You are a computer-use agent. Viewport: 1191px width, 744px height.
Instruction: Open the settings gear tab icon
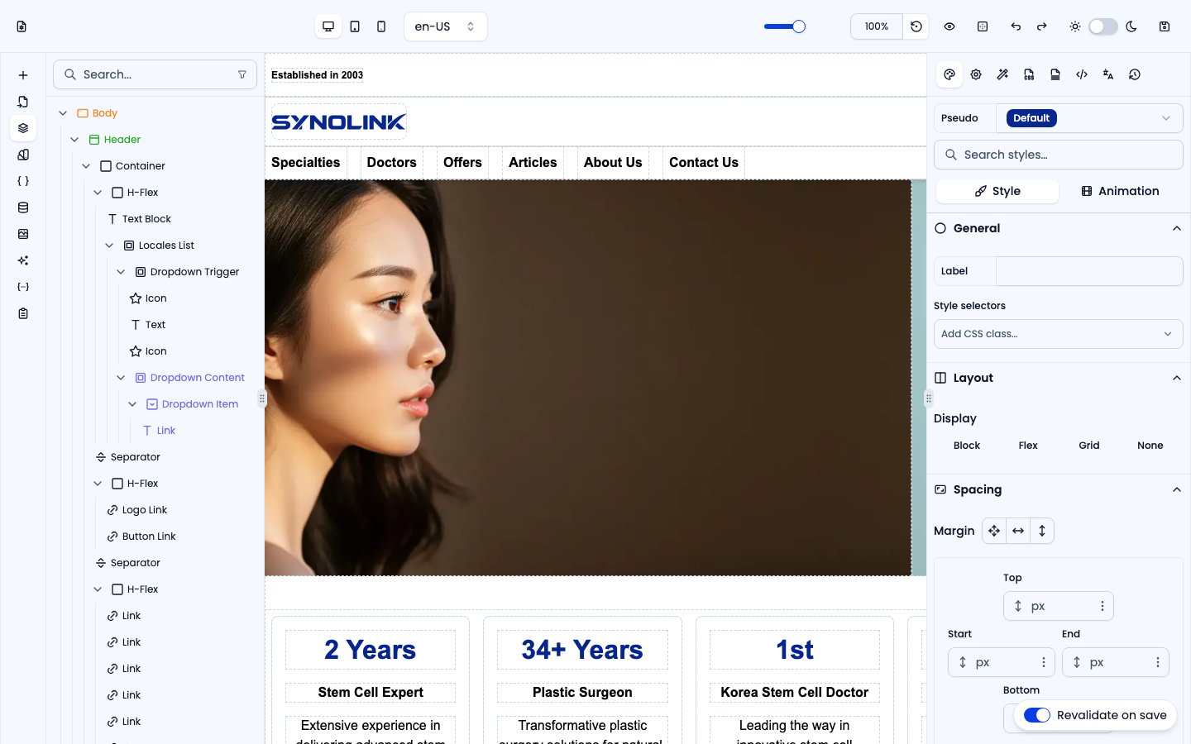976,74
